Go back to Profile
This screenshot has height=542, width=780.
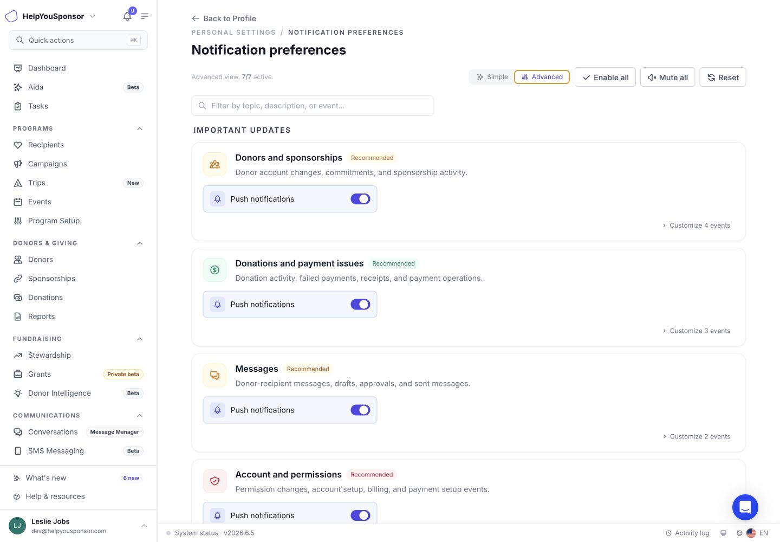pyautogui.click(x=224, y=18)
